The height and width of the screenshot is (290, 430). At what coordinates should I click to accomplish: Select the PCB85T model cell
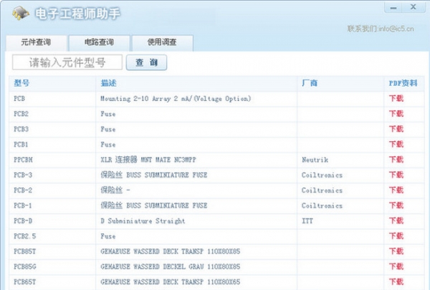[24, 251]
